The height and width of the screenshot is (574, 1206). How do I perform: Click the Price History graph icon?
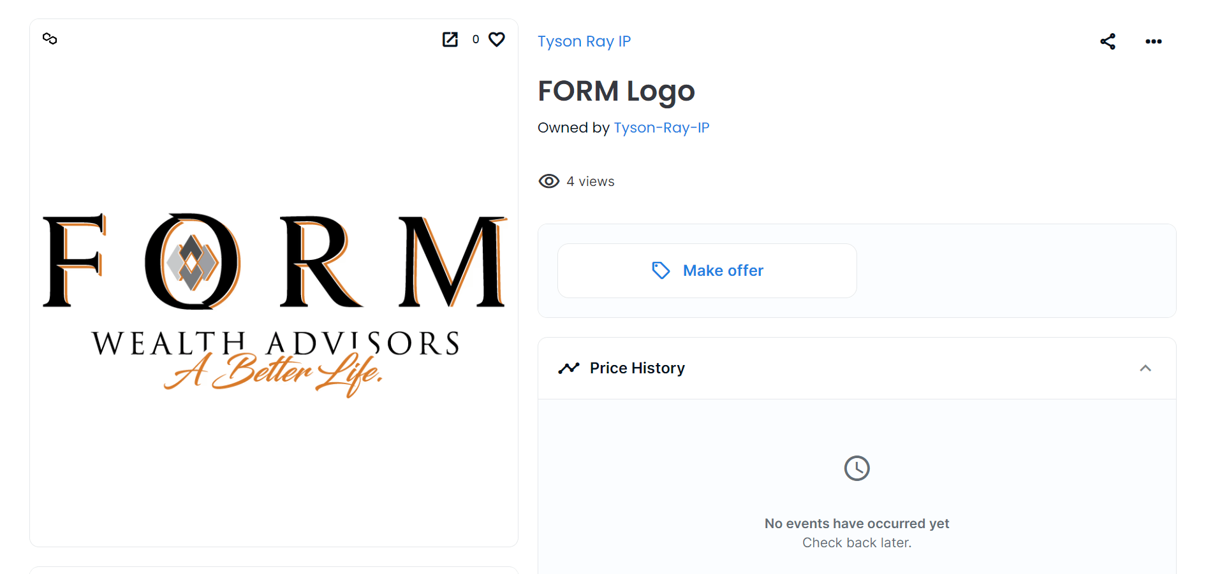pyautogui.click(x=569, y=368)
